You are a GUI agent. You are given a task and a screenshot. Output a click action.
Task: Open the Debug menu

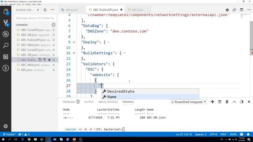click(x=28, y=4)
